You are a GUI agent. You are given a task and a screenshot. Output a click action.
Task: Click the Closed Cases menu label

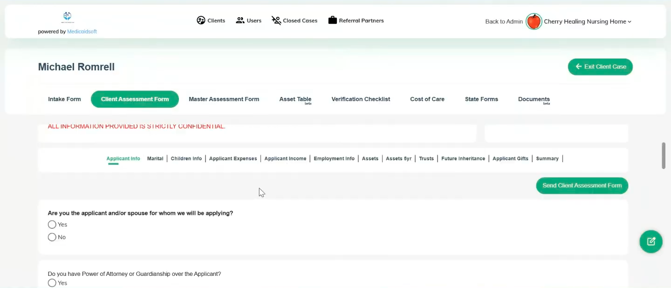pos(300,21)
